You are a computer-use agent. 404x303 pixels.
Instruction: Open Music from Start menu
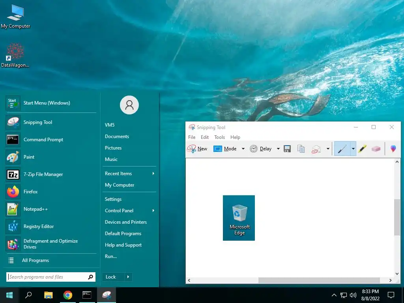pyautogui.click(x=111, y=159)
